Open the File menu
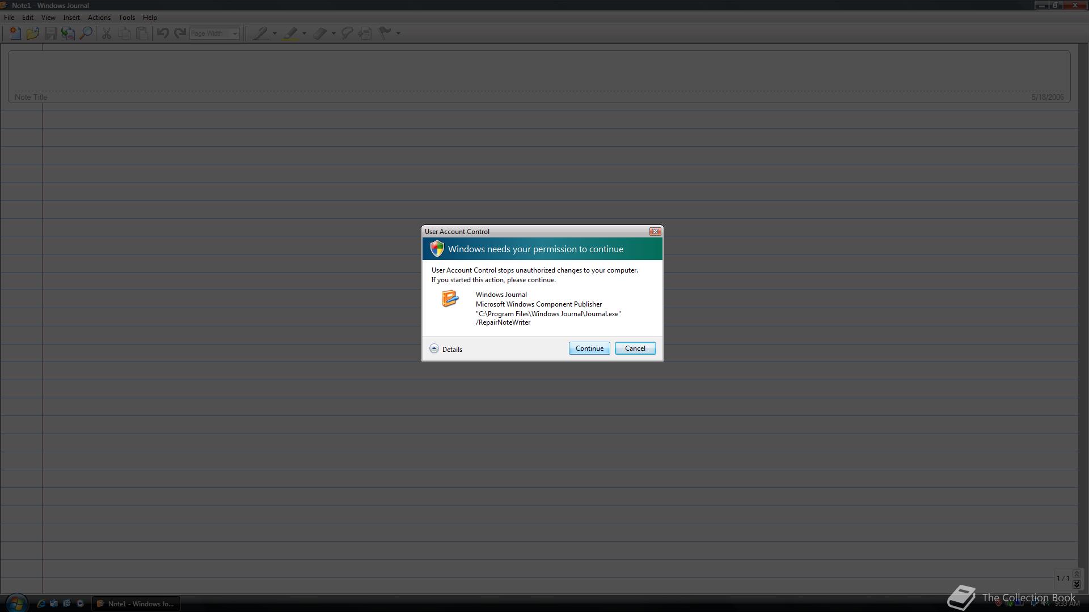Image resolution: width=1089 pixels, height=612 pixels. click(9, 18)
